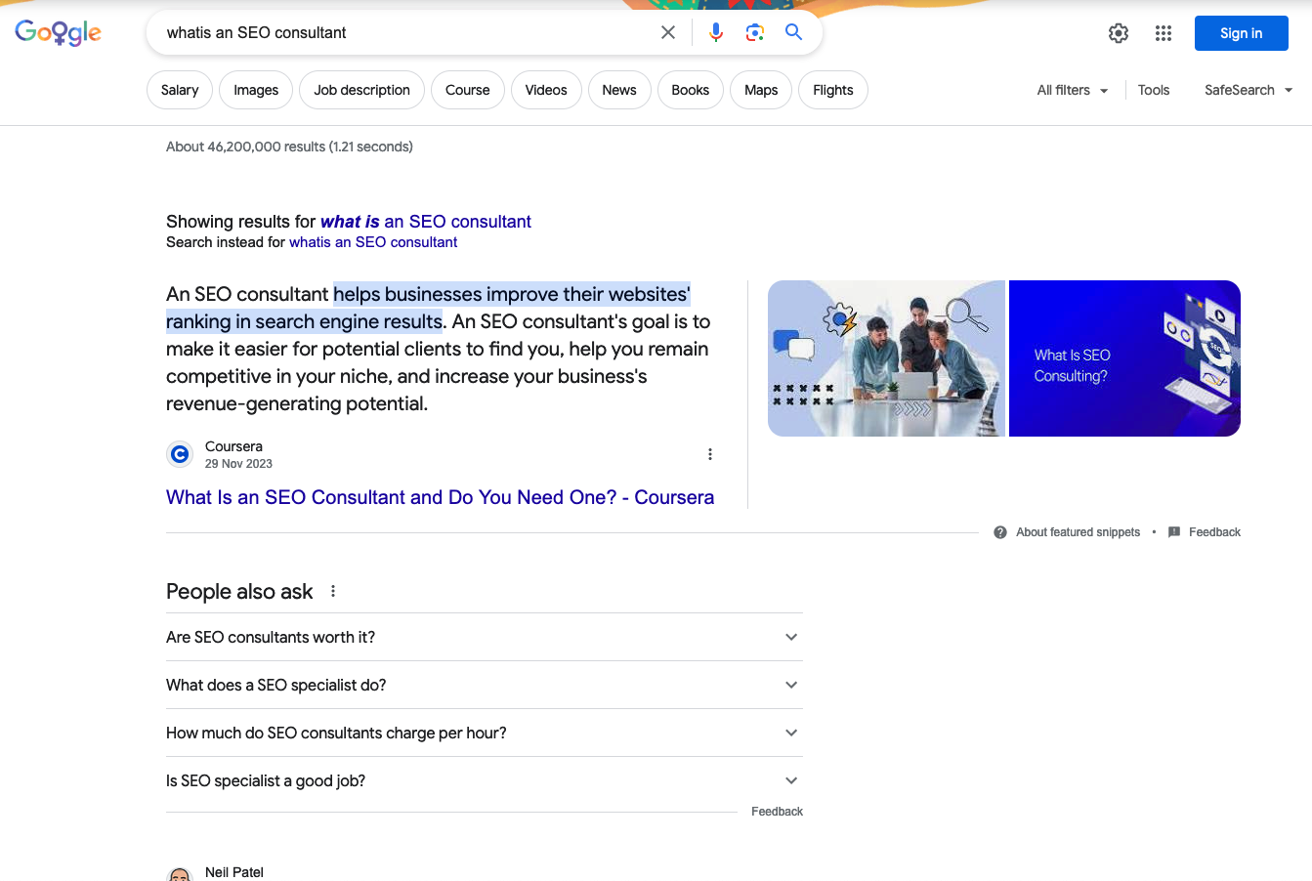Select the News results filter

click(619, 89)
